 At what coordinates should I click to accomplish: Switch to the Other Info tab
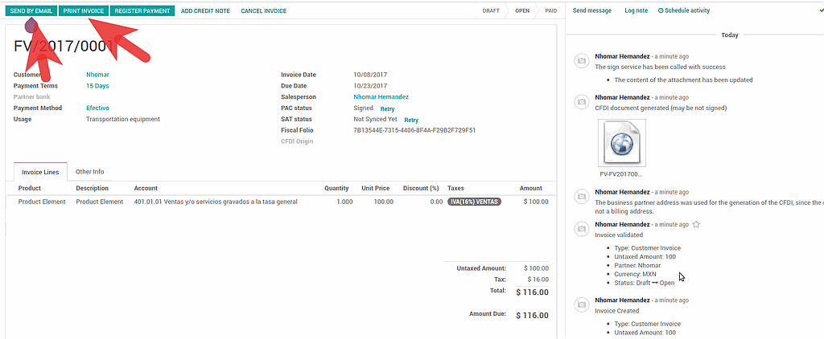[89, 172]
